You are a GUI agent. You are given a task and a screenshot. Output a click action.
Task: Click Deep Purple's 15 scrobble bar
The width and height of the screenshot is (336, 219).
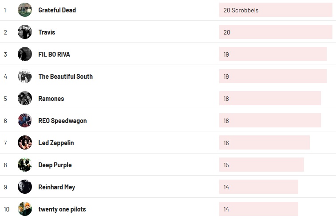[x=261, y=165]
